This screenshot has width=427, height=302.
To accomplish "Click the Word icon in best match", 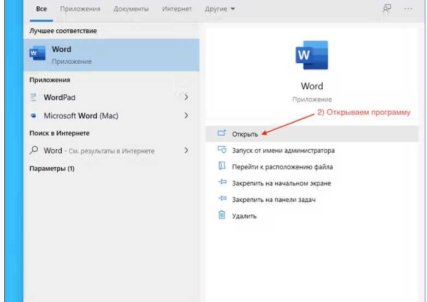I will 37,53.
